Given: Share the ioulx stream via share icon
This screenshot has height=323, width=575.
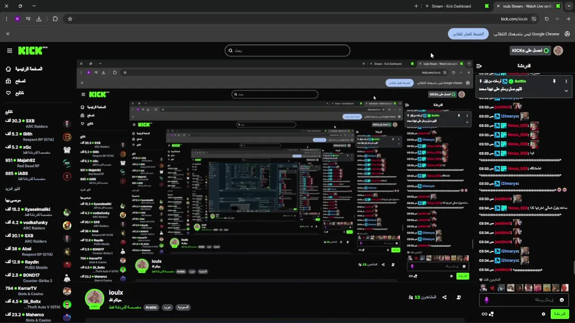Looking at the screenshot, I should [444, 297].
